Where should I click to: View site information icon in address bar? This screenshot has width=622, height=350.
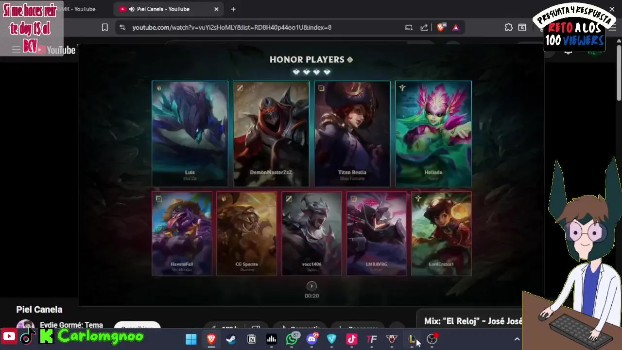coord(122,28)
